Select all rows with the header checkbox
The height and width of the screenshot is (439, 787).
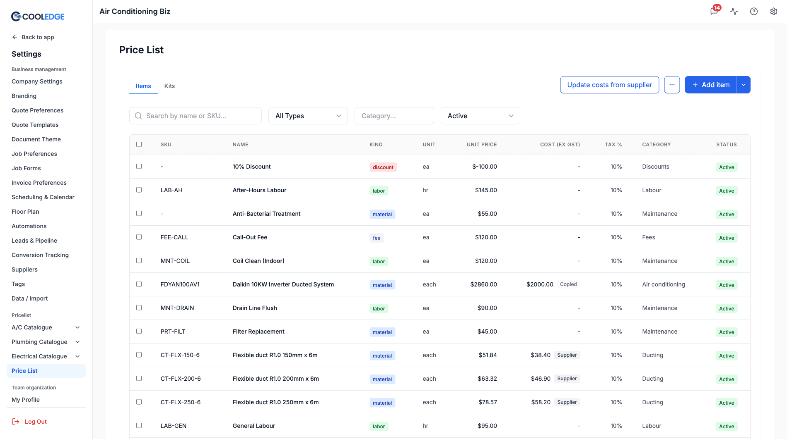tap(139, 144)
